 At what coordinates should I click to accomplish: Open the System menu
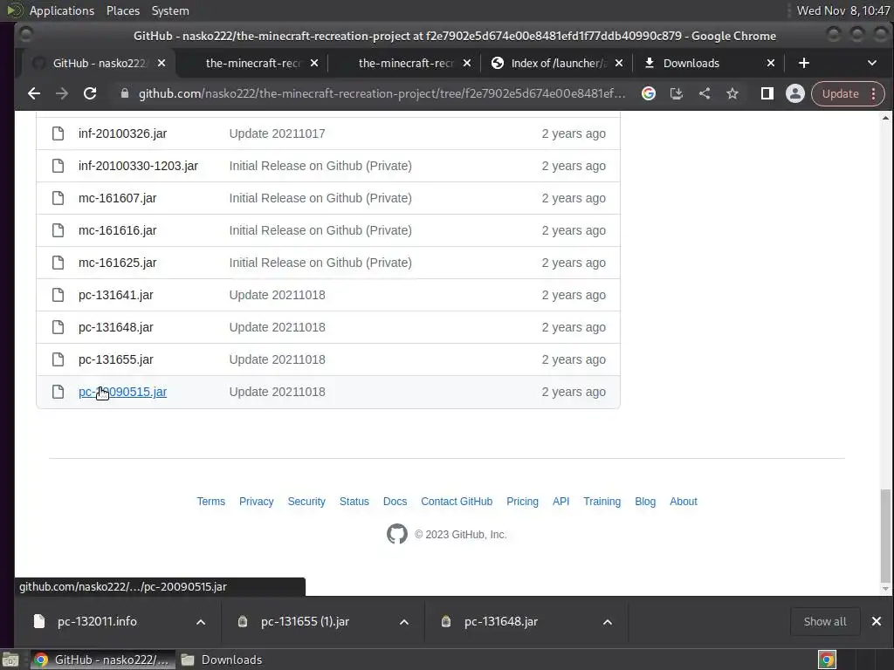click(170, 10)
